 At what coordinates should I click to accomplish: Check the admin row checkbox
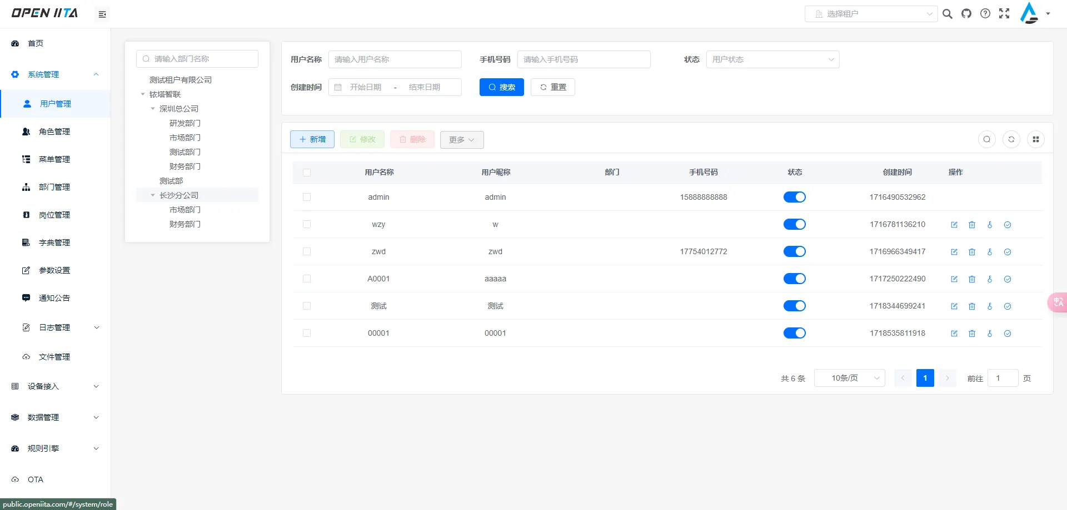[307, 197]
